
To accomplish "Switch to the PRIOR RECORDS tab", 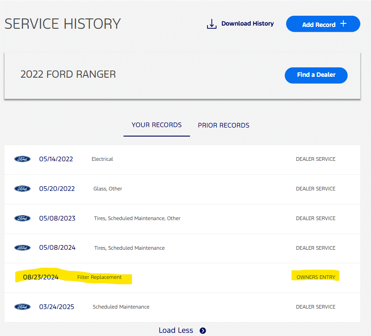I will [224, 125].
